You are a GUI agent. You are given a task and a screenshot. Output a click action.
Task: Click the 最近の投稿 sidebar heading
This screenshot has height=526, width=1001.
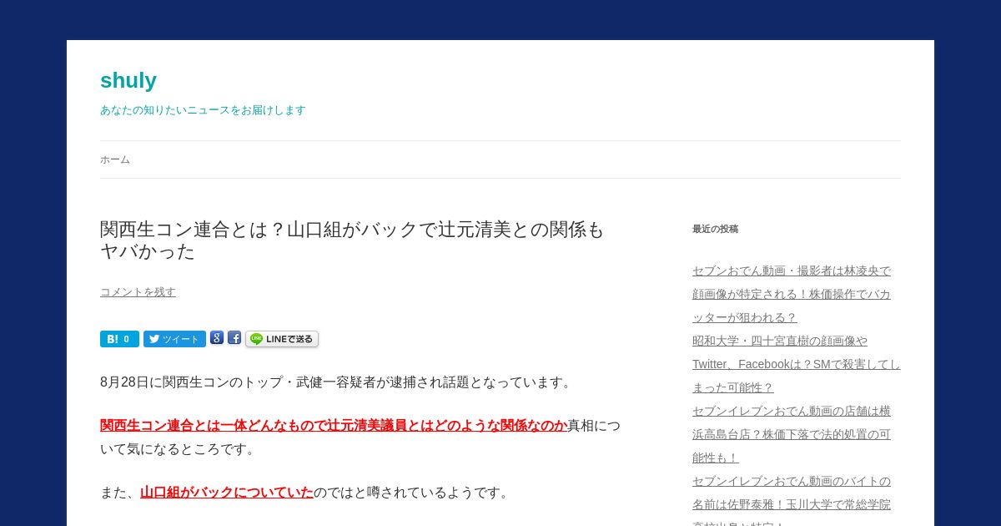[x=715, y=229]
